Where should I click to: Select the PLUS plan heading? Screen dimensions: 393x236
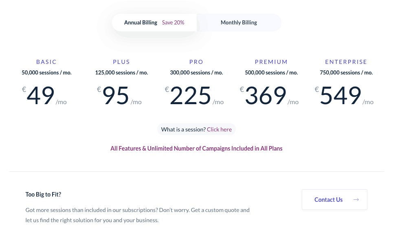tap(121, 62)
